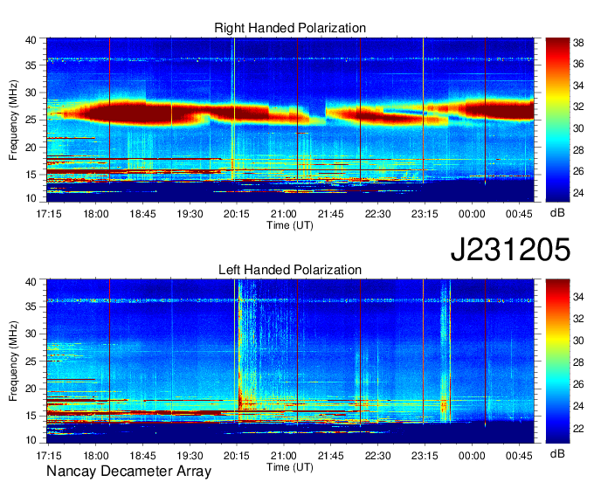Click the 34 dB value on Right Handed colorbar

(x=578, y=86)
